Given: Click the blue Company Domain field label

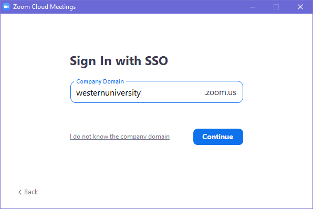Looking at the screenshot, I should point(100,81).
